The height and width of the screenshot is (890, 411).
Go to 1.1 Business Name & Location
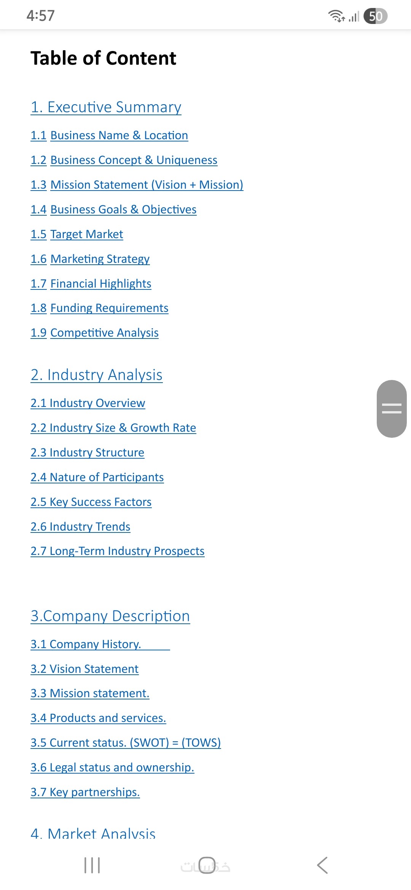(x=109, y=135)
